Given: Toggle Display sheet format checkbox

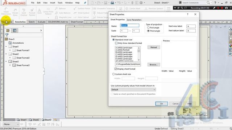Looking at the screenshot, I should 116,69.
